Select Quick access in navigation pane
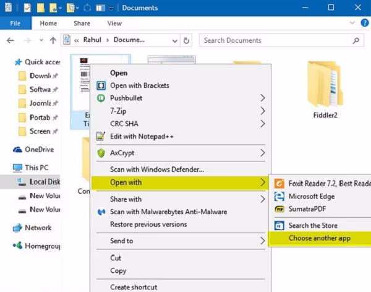The image size is (371, 292). coord(37,62)
